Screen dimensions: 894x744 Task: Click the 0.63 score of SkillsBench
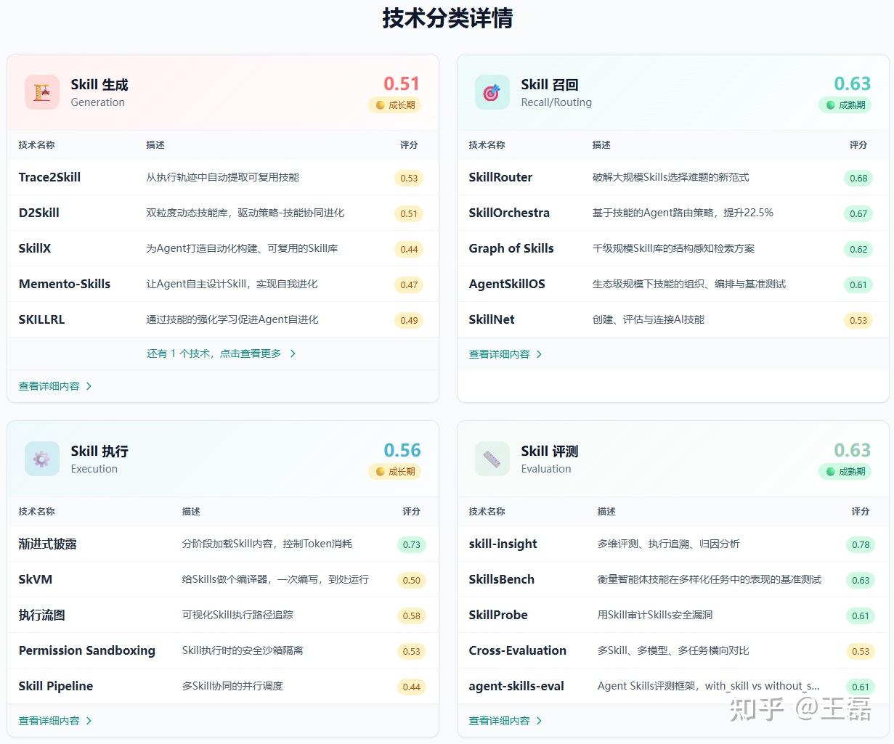[861, 581]
